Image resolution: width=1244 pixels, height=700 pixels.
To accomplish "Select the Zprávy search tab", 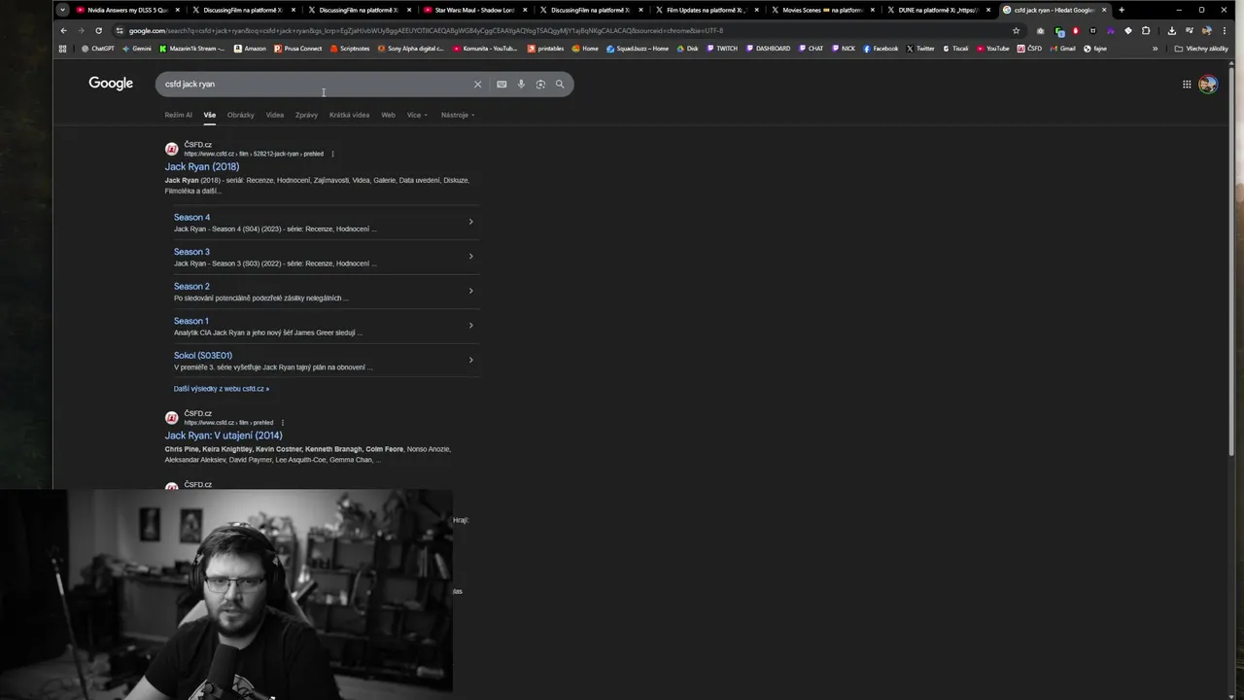I will point(306,115).
